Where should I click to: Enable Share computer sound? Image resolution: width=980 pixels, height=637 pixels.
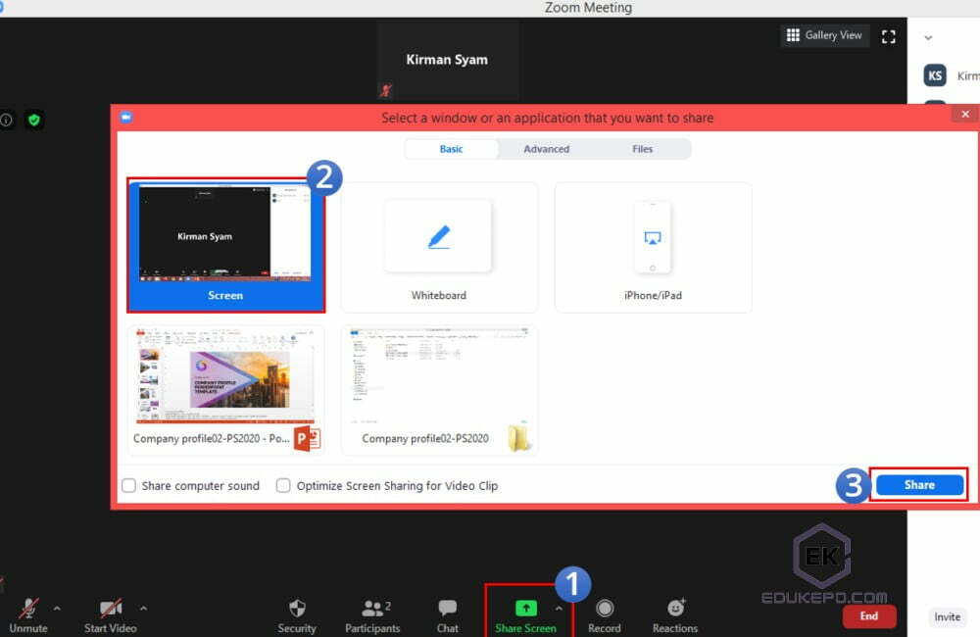tap(128, 485)
